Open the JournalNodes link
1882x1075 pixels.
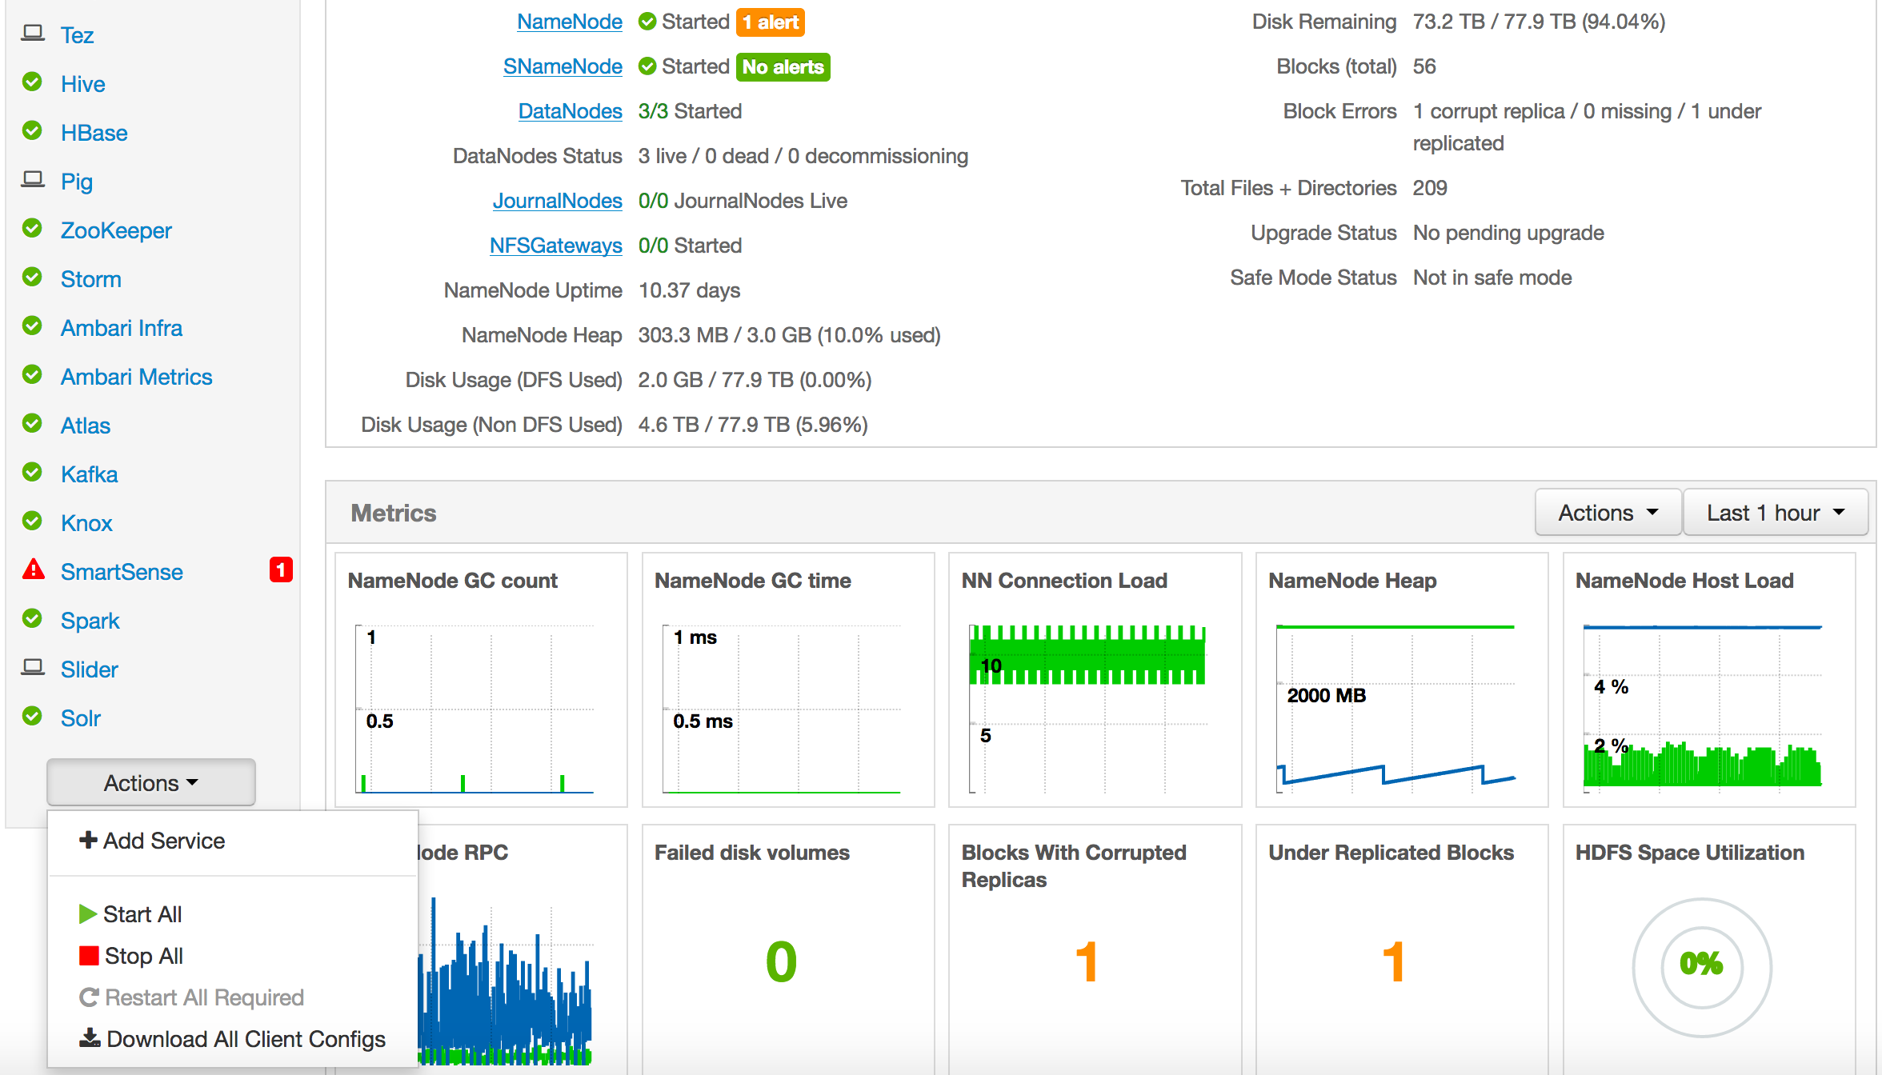pos(558,201)
